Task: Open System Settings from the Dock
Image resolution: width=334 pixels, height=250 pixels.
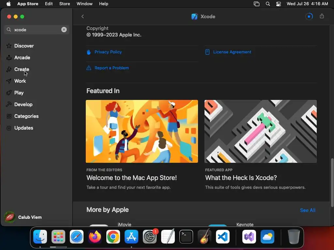Action: pos(150,237)
